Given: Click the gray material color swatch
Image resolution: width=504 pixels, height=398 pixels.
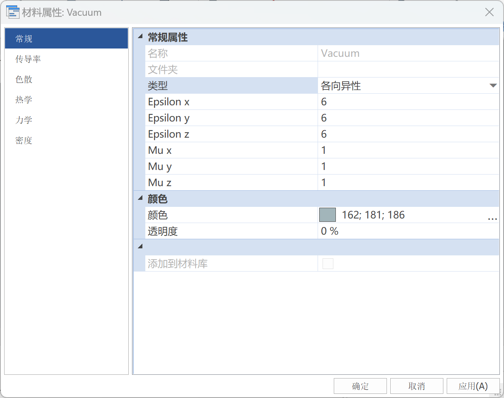Looking at the screenshot, I should pos(327,215).
